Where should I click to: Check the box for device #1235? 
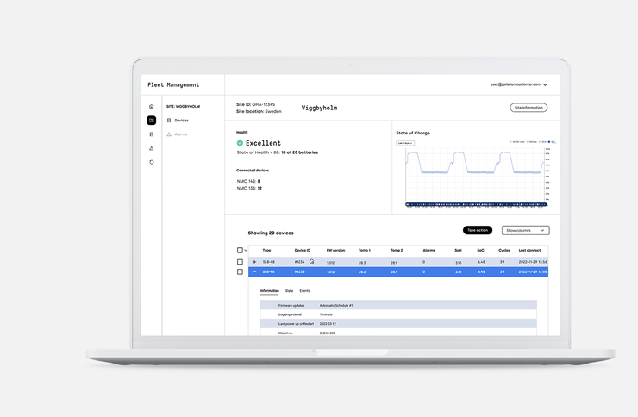240,271
